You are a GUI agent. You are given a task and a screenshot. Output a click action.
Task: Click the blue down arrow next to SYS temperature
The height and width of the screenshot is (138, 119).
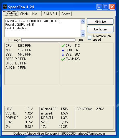coord(63,54)
